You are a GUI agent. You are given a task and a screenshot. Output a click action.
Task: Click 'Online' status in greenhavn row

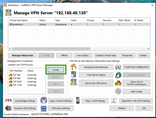click(42, 25)
